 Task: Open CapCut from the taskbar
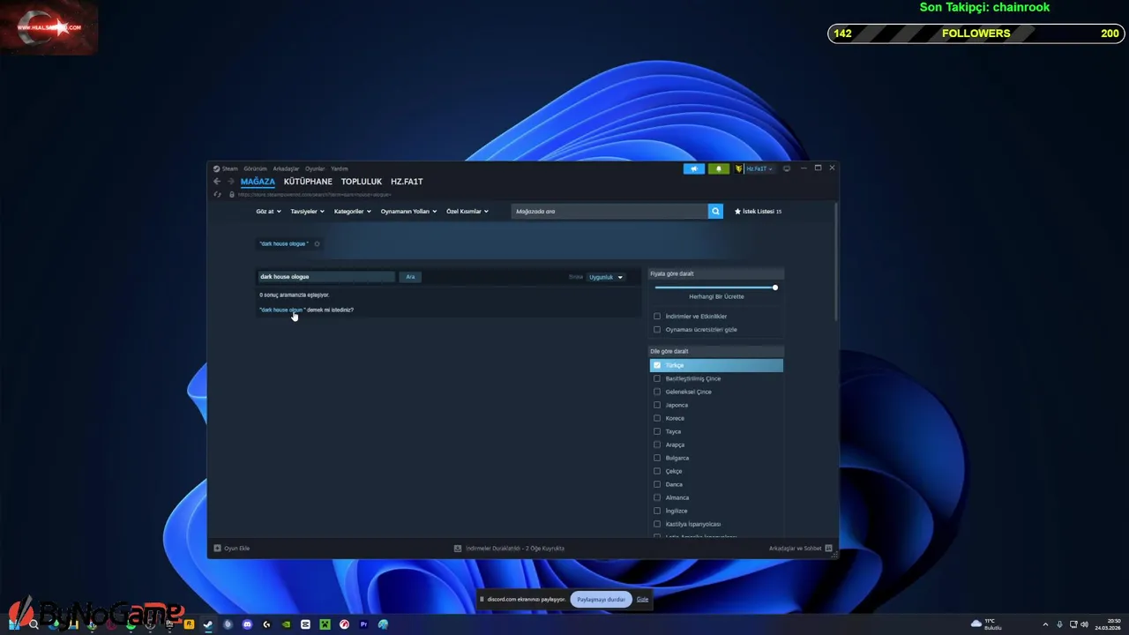[305, 624]
